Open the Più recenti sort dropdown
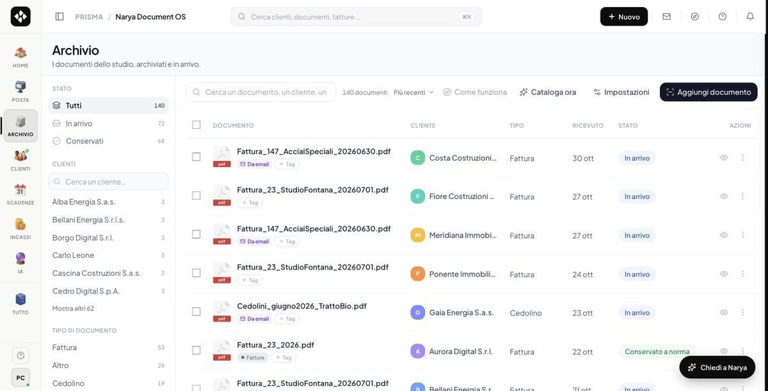The image size is (768, 391). [413, 92]
